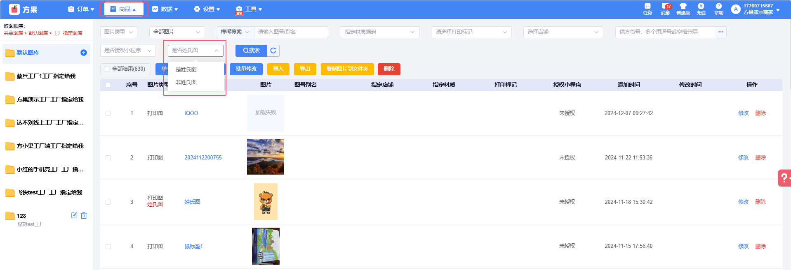791x270 pixels.
Task: Click the 请输入图号/别名 input field
Action: 291,32
